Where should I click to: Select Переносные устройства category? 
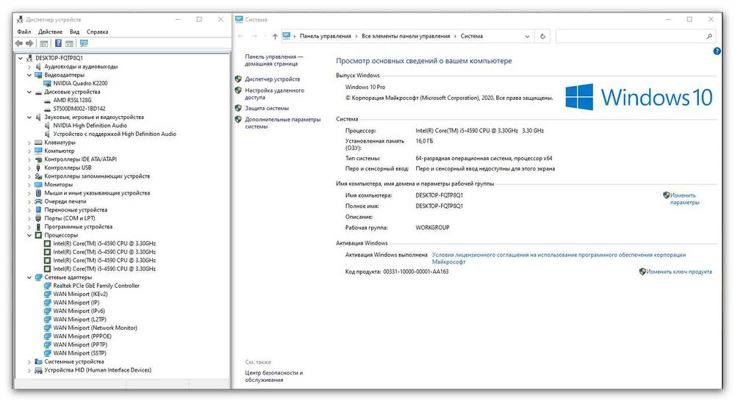76,210
